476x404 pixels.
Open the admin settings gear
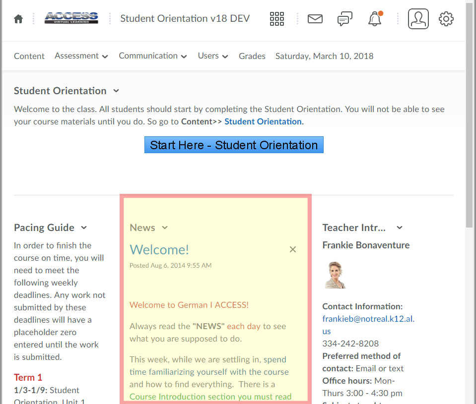(x=446, y=19)
